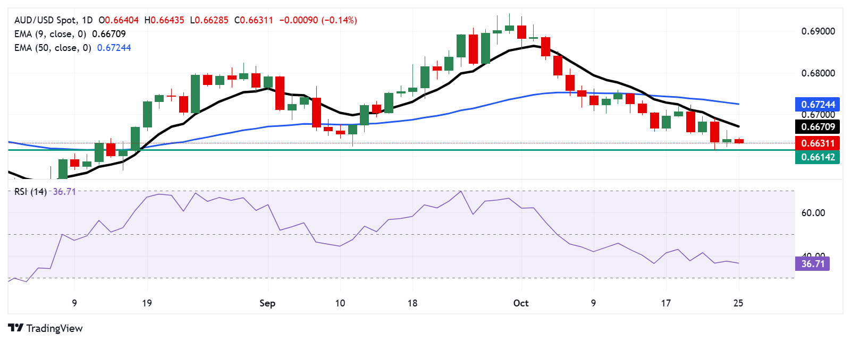
Task: Click the TradingView logo
Action: 45,328
